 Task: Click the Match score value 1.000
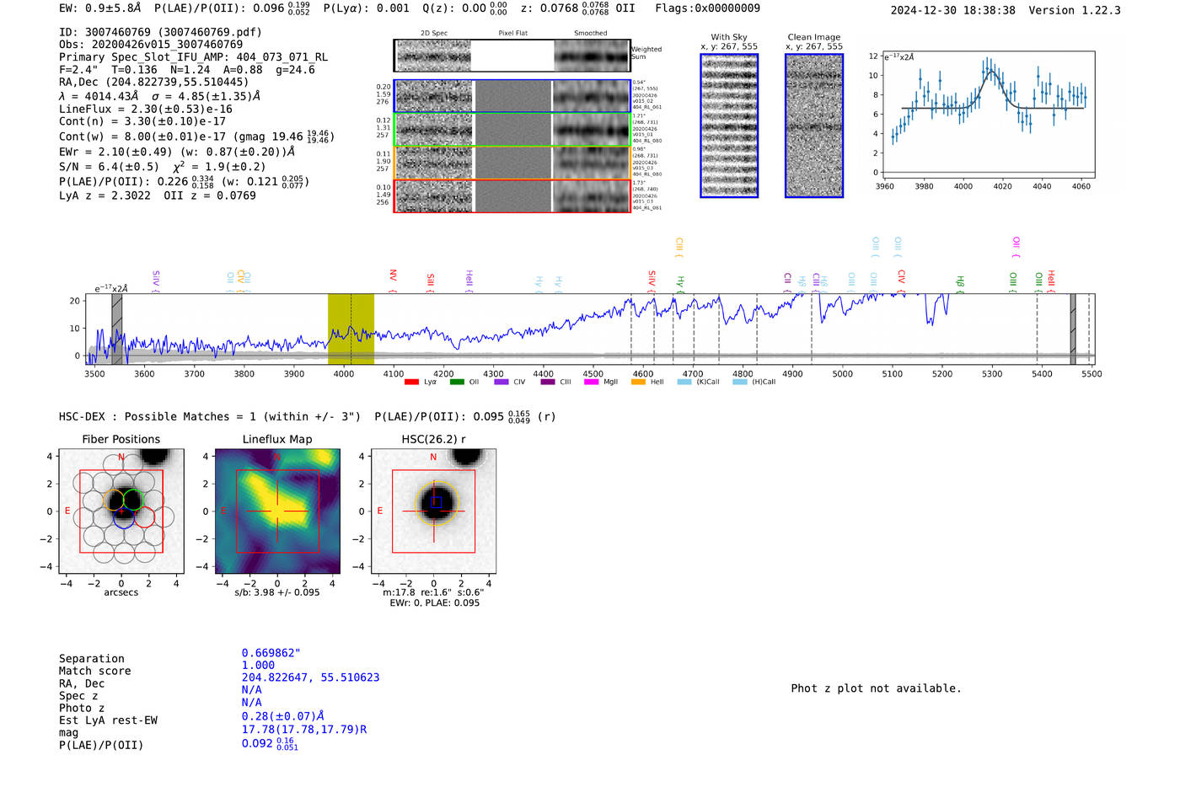(x=258, y=665)
